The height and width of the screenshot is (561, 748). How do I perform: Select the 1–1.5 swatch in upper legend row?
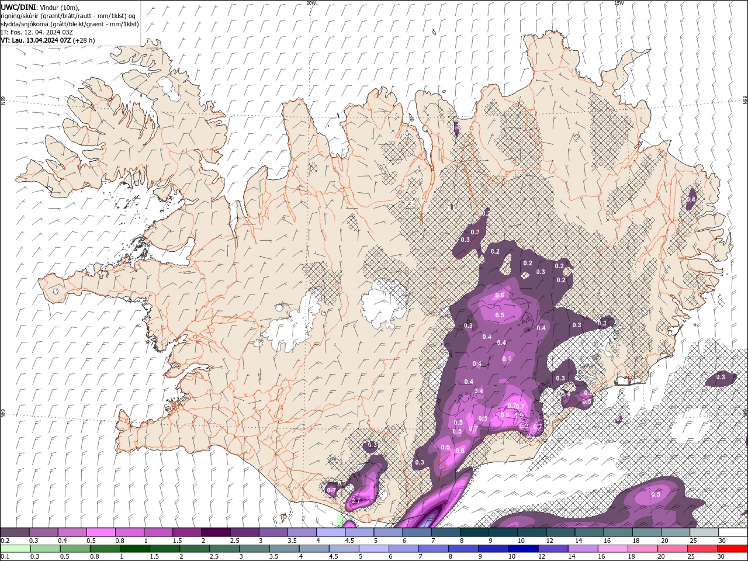tap(158, 532)
